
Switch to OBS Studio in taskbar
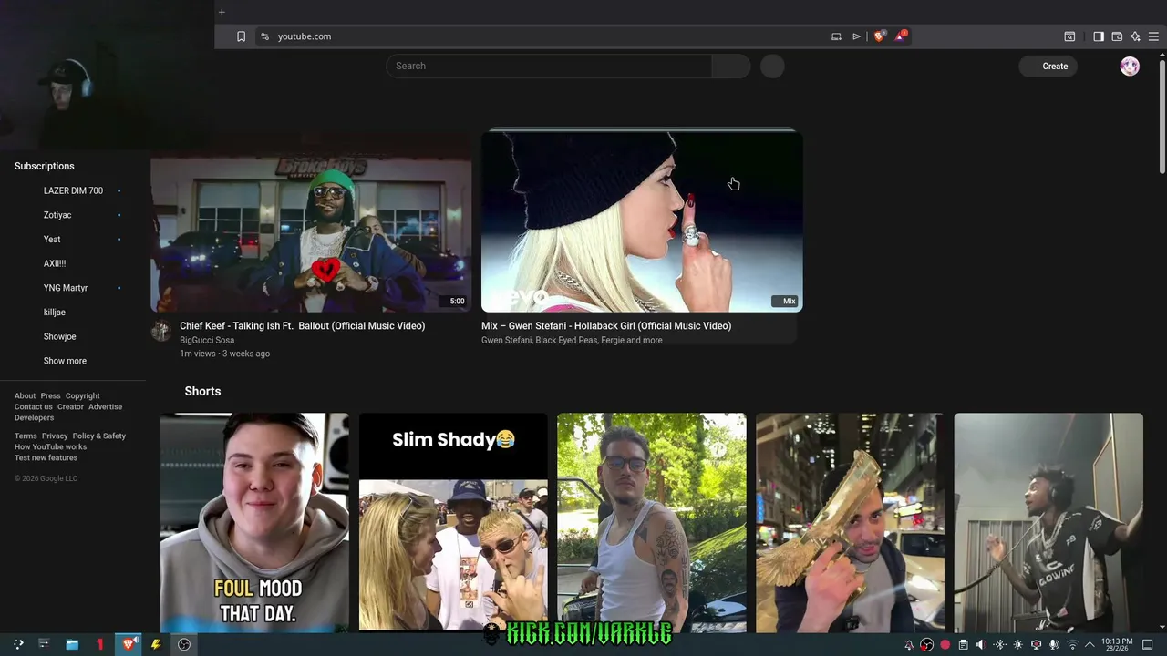(x=184, y=644)
